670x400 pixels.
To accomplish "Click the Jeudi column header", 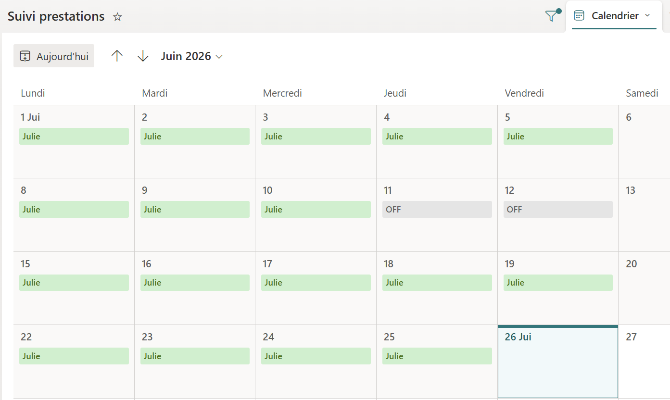I will tap(395, 93).
